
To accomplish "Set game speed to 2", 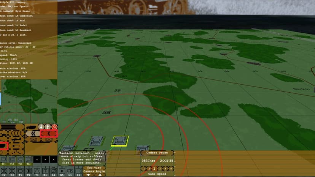I will (160, 169).
